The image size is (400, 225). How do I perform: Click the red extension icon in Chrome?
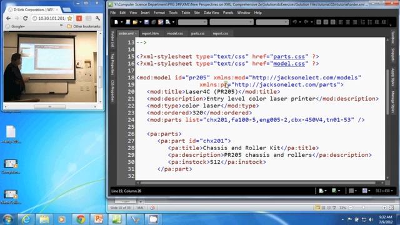79,18
